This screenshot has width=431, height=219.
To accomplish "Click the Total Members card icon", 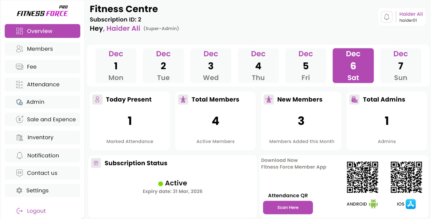I will (183, 99).
